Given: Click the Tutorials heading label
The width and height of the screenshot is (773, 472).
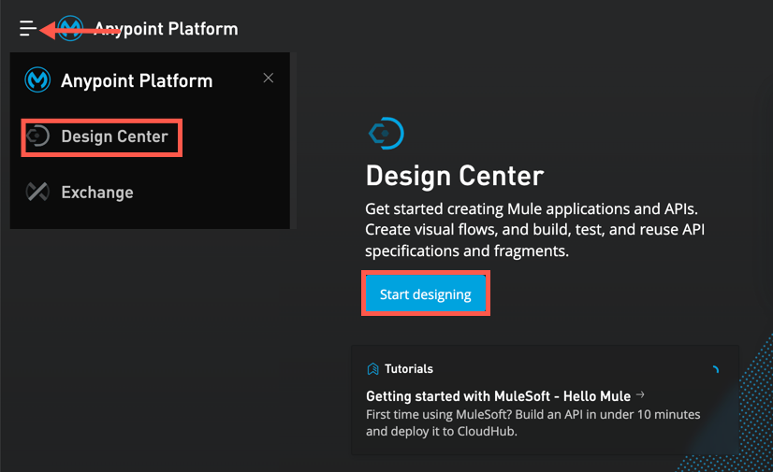Looking at the screenshot, I should [409, 369].
